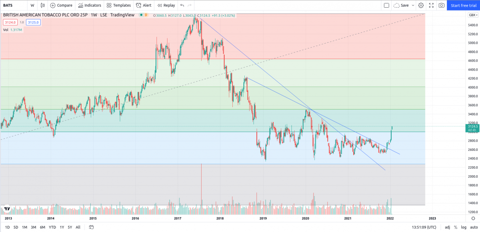Open the select layout square icon

click(386, 5)
